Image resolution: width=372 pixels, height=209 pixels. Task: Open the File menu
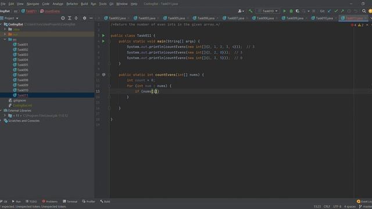pyautogui.click(x=3, y=4)
